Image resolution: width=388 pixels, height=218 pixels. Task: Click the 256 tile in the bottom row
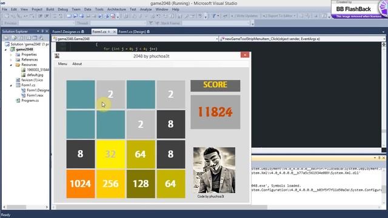110,183
